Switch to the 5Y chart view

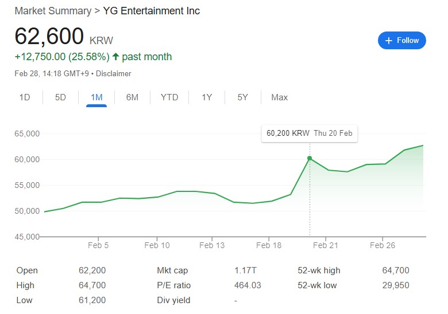(x=242, y=97)
